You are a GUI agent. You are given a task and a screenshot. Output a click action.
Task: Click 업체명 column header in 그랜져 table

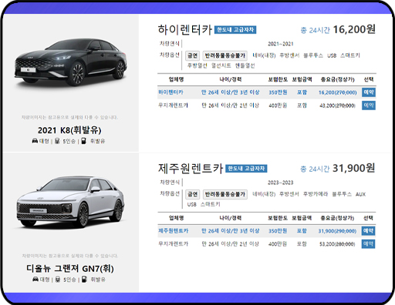[176, 218]
